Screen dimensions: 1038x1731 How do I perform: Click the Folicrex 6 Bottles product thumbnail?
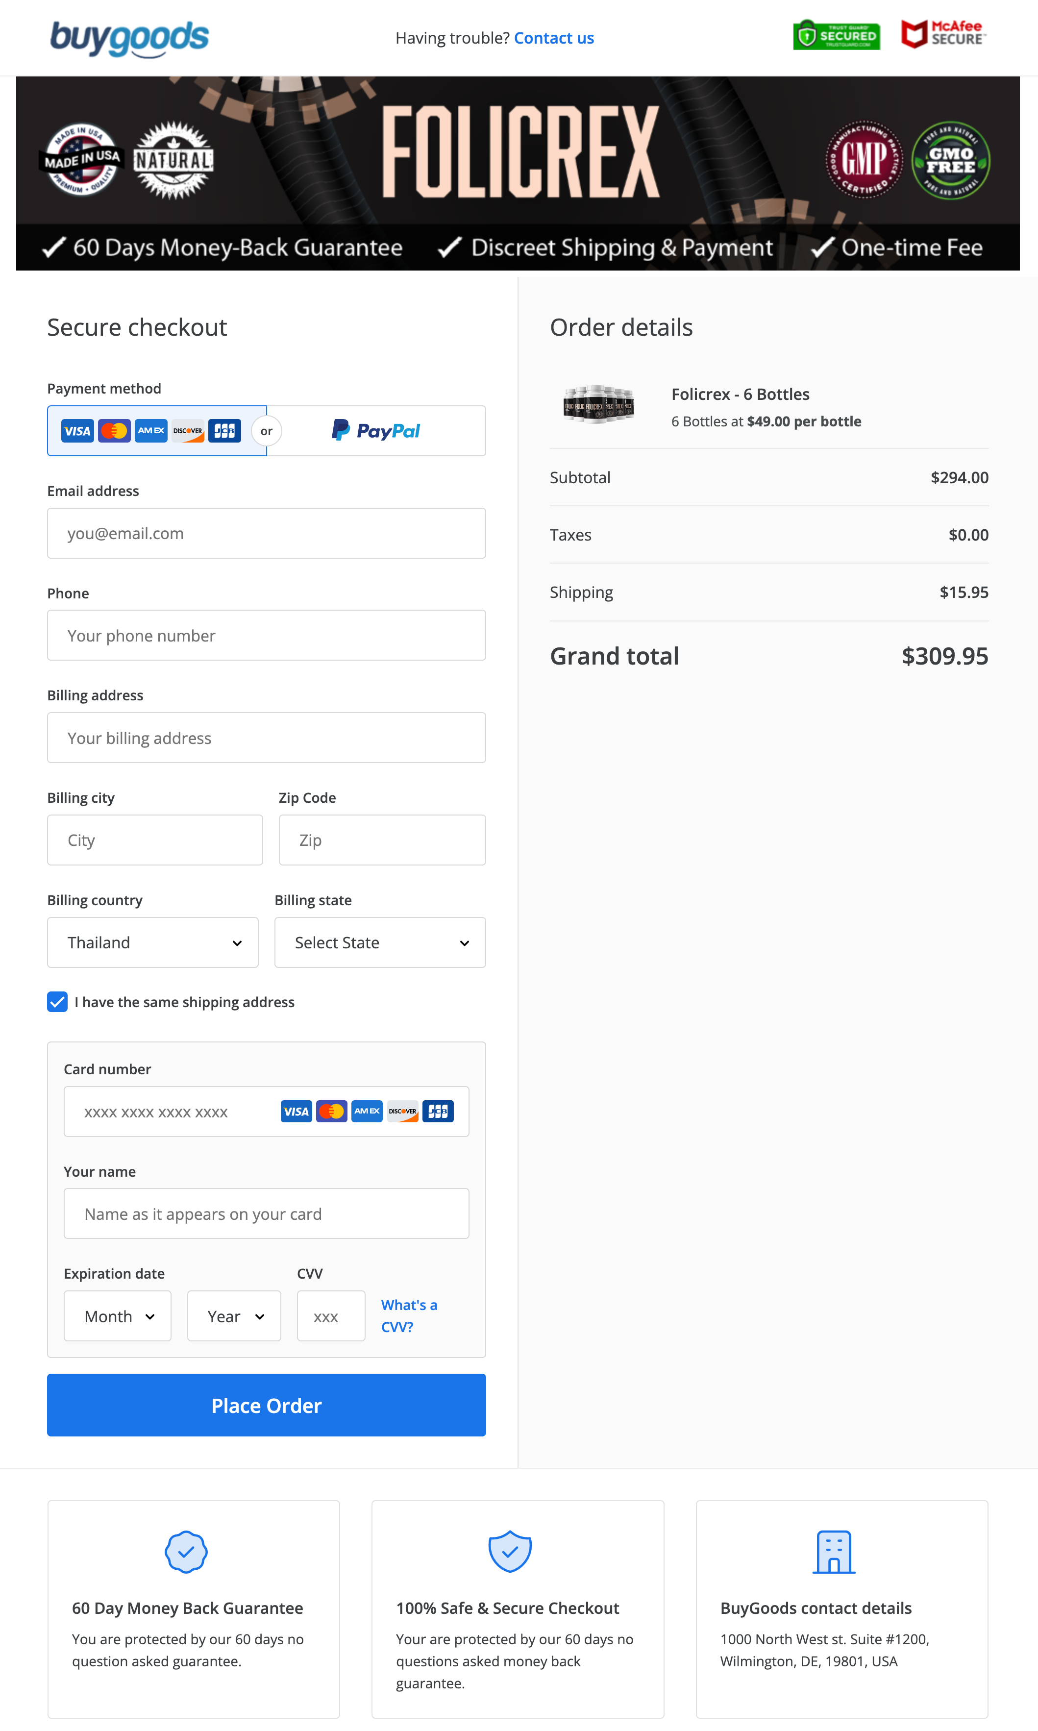(599, 404)
